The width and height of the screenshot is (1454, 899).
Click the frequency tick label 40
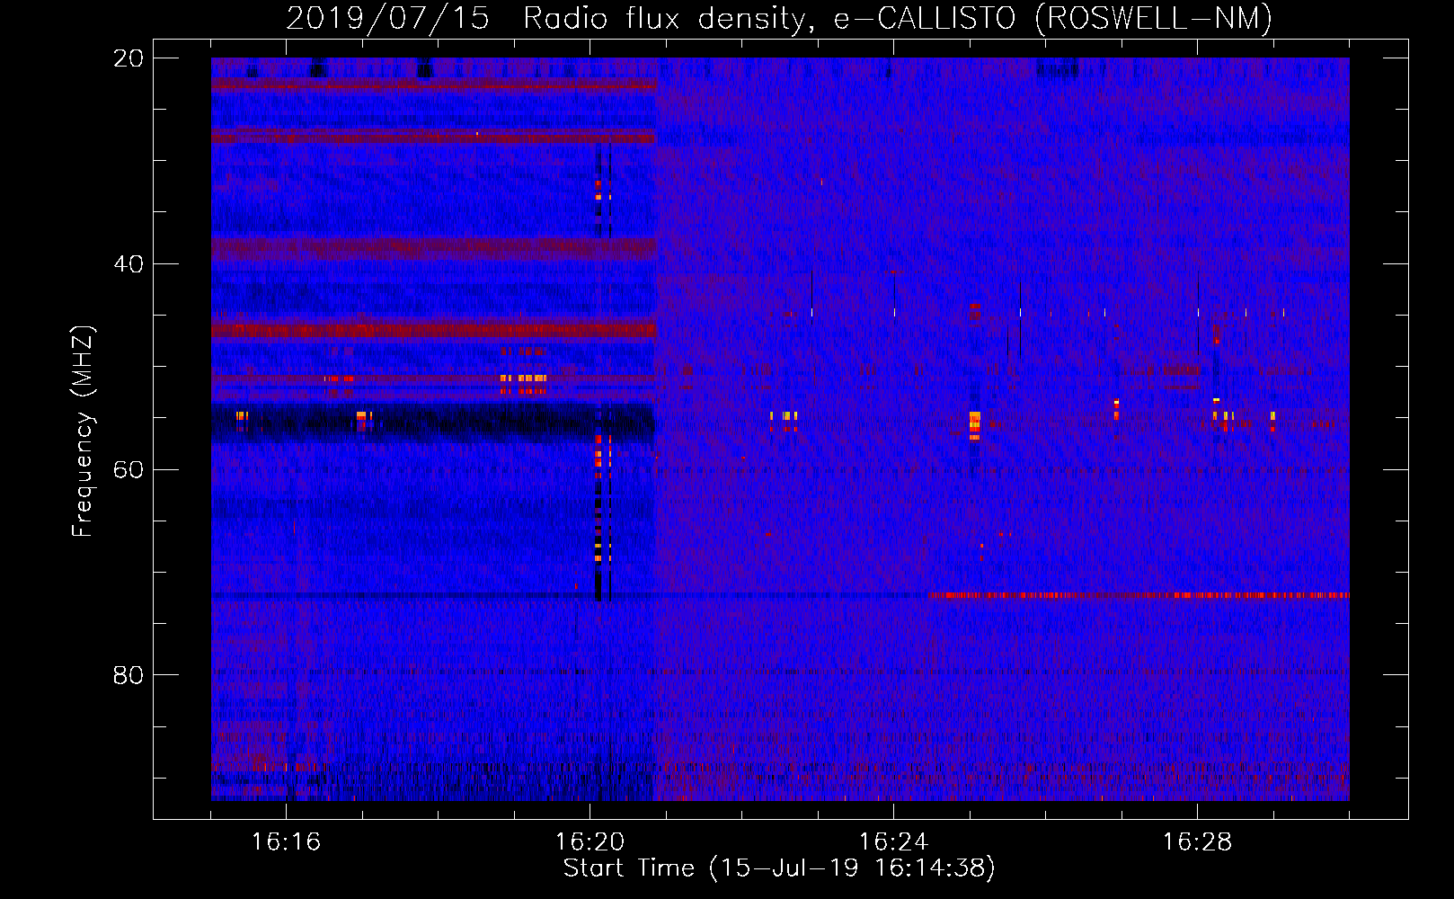(x=128, y=264)
